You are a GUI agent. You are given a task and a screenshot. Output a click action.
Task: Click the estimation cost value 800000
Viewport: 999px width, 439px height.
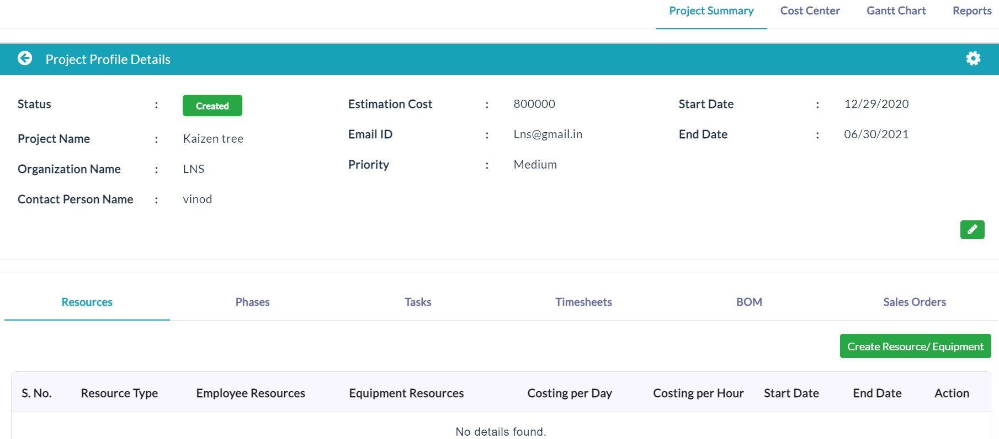tap(534, 104)
